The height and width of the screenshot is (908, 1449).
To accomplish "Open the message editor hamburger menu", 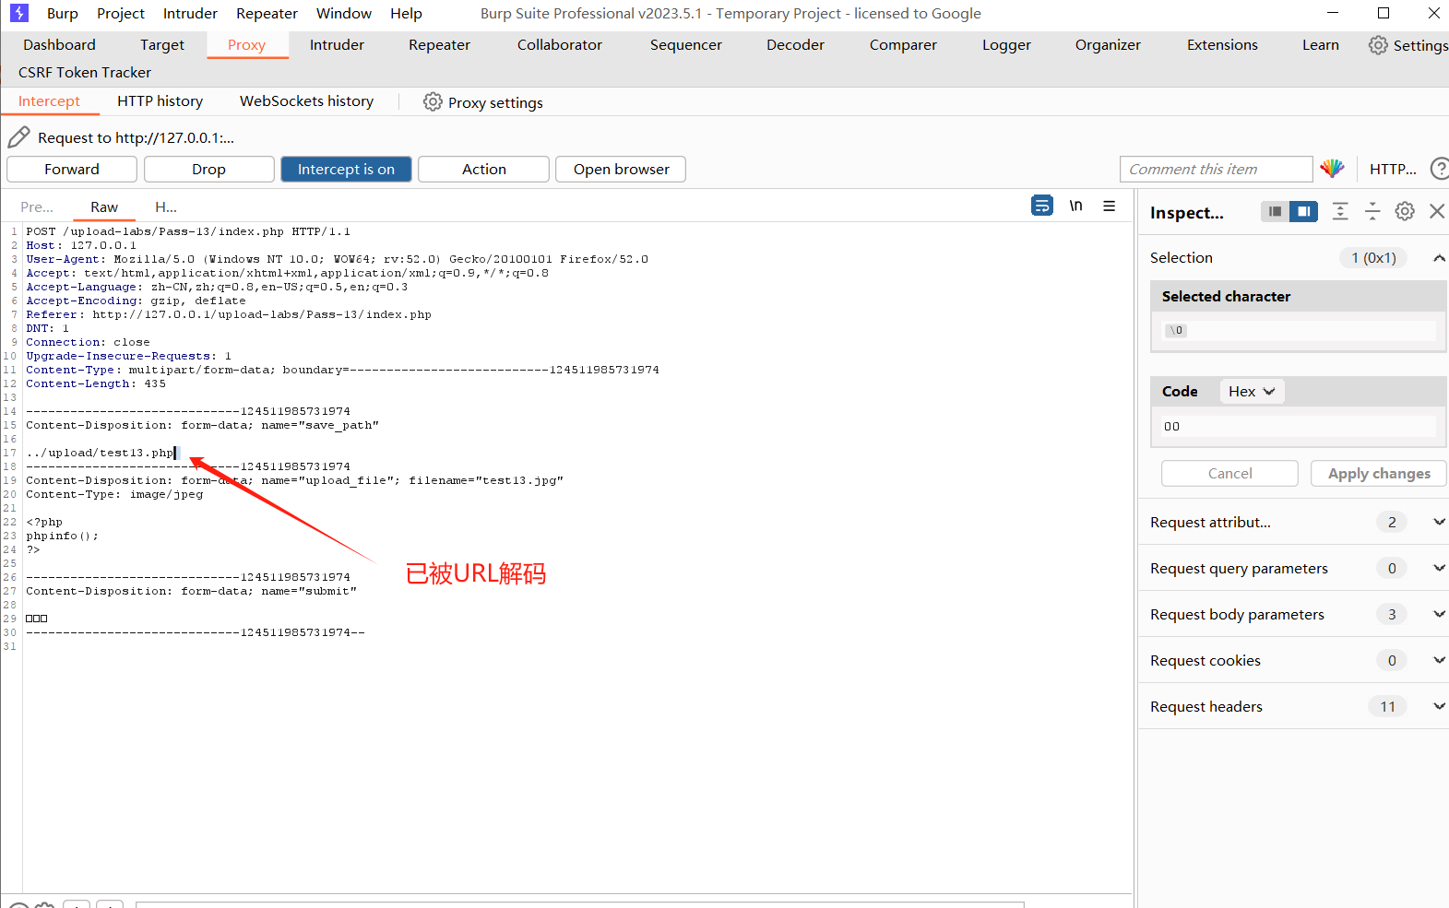I will (1110, 206).
